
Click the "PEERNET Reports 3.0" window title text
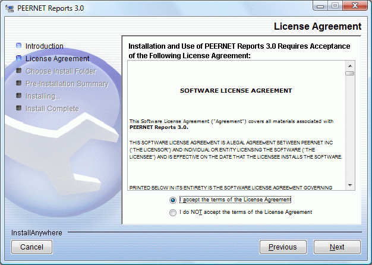point(51,8)
